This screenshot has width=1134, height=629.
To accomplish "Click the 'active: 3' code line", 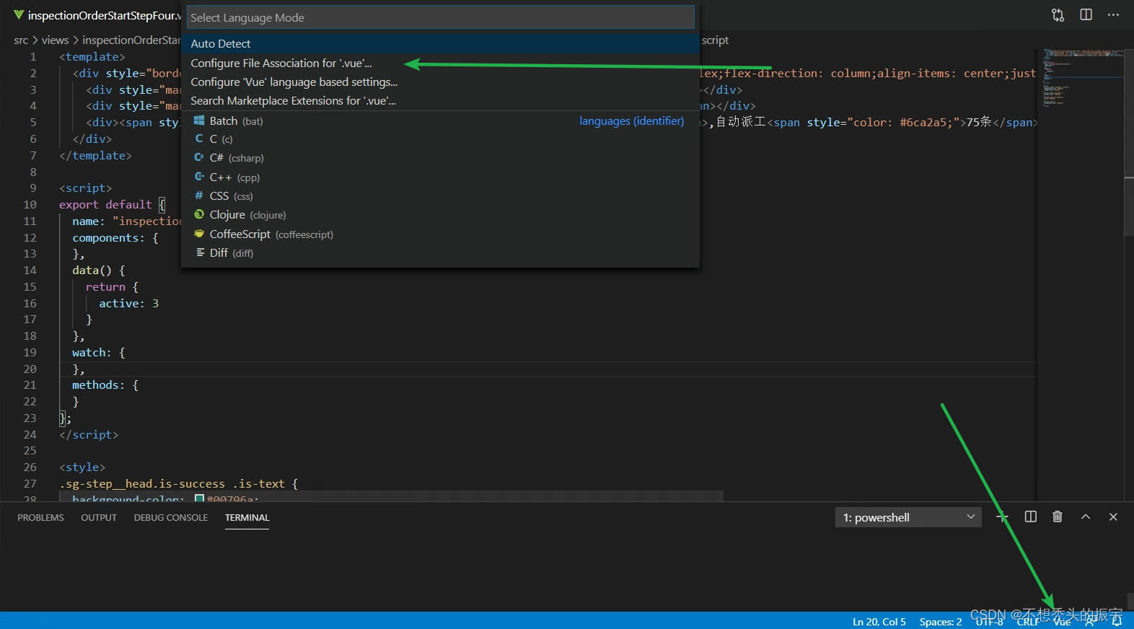I will 128,304.
